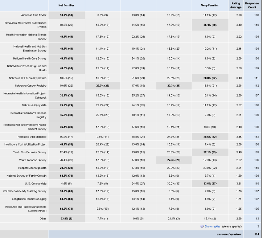Click Nebraska Risk and Protective Factor Student Survey

25,127
